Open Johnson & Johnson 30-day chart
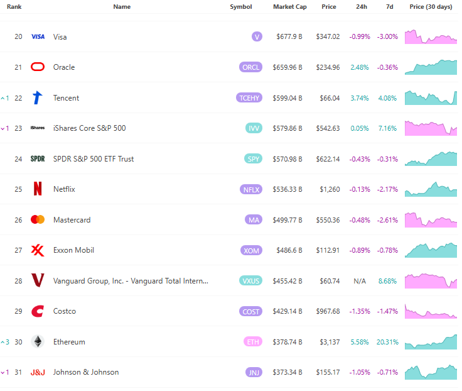Image resolution: width=462 pixels, height=391 pixels. click(x=431, y=372)
